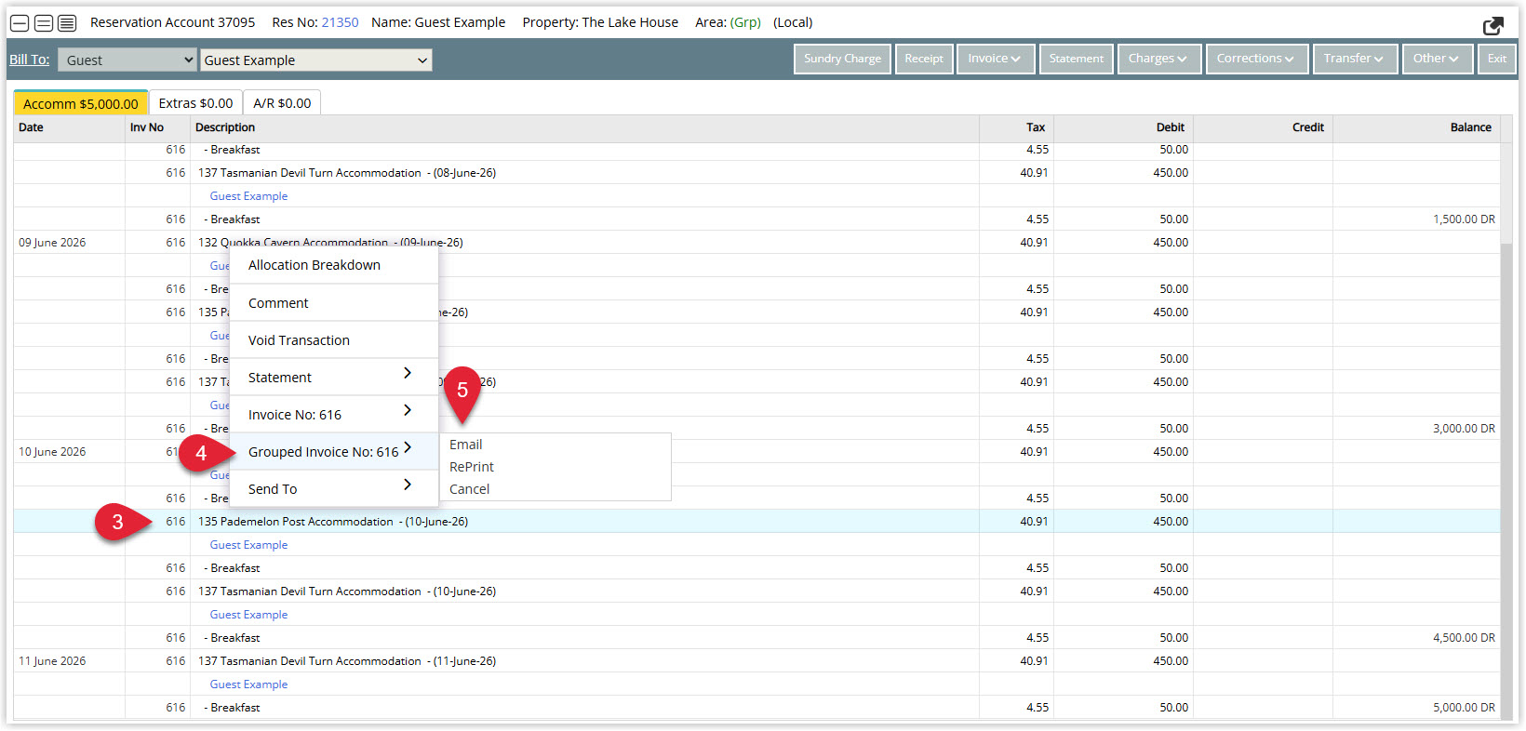Switch to the Extras $0.00 tab

coord(195,103)
